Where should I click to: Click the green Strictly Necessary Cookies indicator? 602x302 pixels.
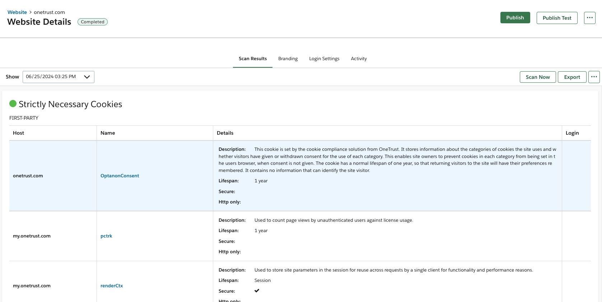point(13,104)
